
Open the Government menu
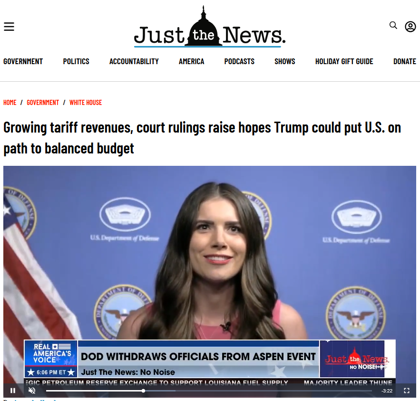pyautogui.click(x=23, y=61)
